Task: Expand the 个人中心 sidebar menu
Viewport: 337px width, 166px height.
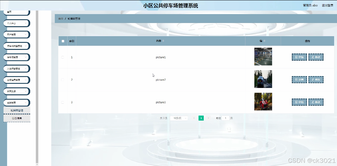Action: [17, 23]
